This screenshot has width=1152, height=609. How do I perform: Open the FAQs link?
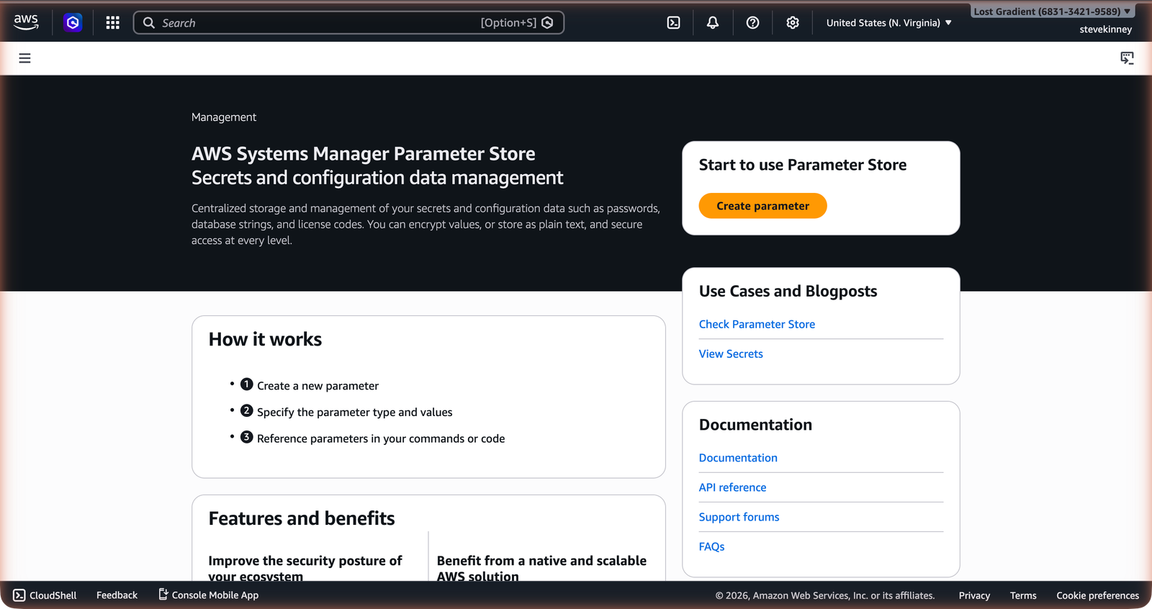pyautogui.click(x=711, y=546)
